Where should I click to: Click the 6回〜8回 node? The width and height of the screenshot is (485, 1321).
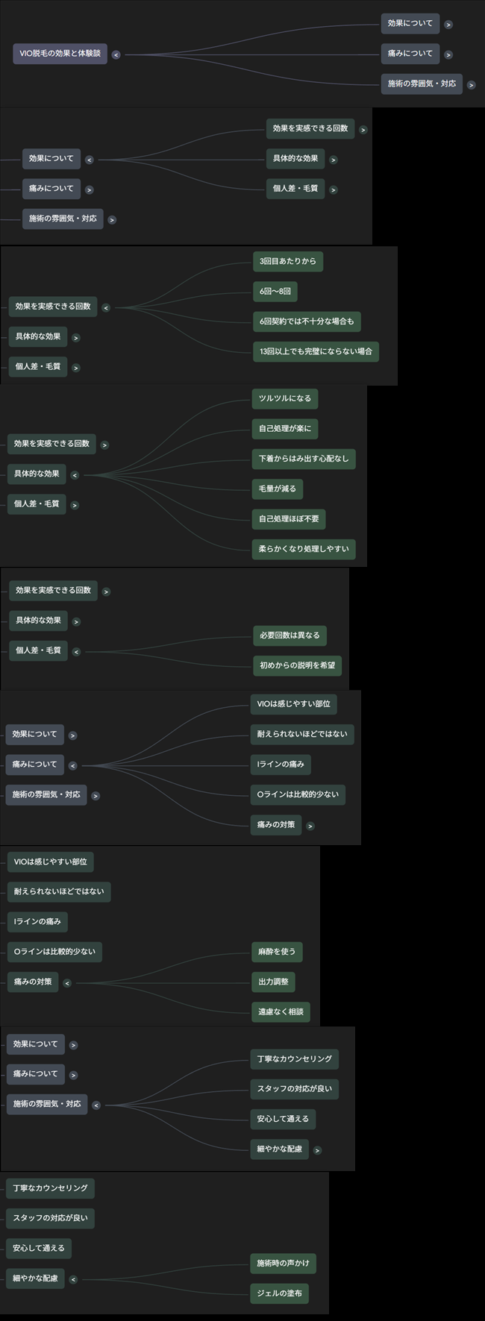point(275,292)
